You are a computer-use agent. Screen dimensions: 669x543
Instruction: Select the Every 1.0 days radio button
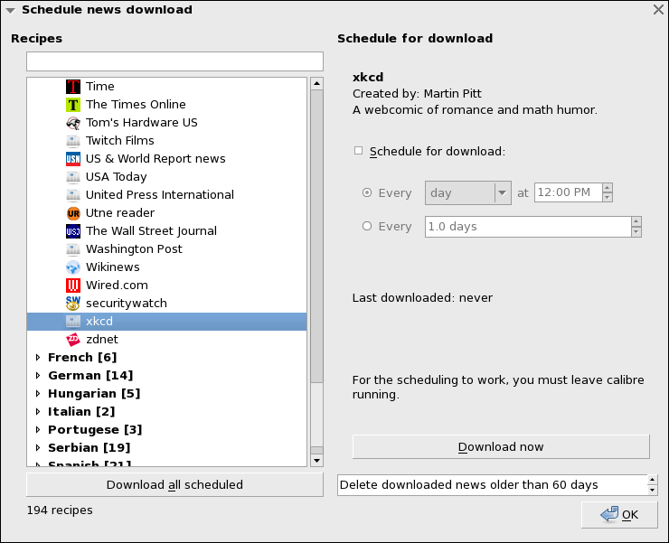coord(366,226)
